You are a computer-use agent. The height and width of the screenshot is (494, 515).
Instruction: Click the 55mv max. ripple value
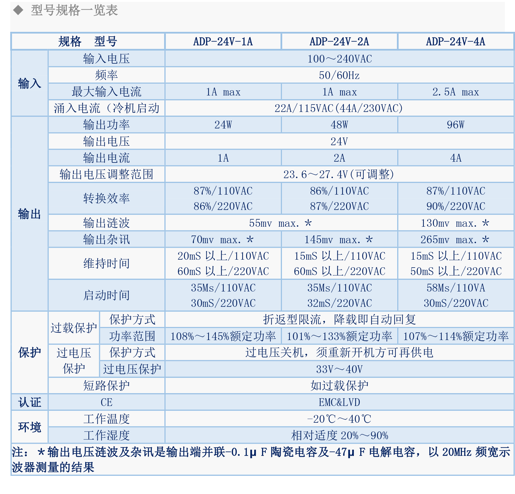click(280, 223)
